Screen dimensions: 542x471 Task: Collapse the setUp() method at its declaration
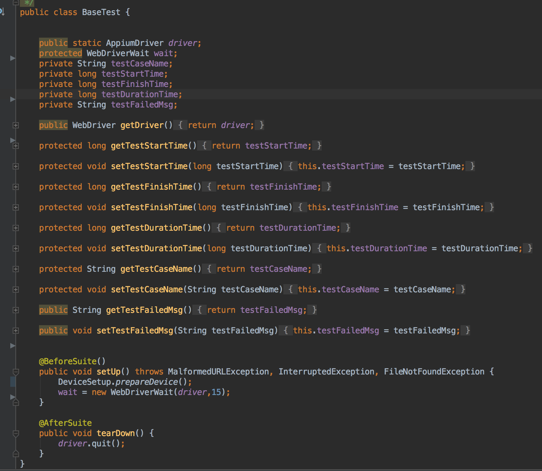16,372
